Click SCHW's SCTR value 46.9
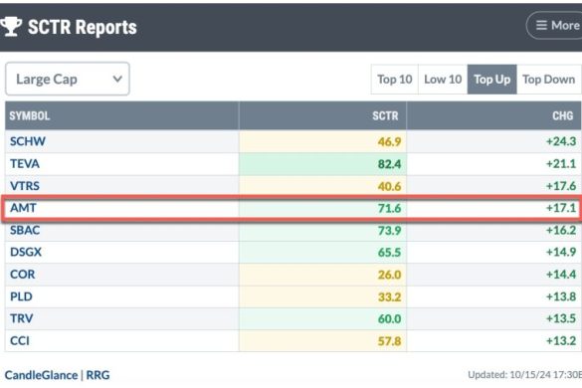This screenshot has height=388, width=582. pos(389,142)
